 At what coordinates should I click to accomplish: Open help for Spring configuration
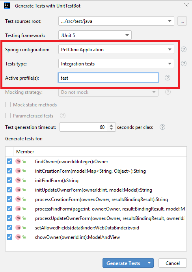click(x=184, y=49)
